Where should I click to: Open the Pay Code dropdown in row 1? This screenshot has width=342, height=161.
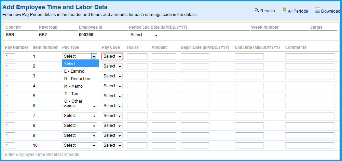tap(112, 56)
